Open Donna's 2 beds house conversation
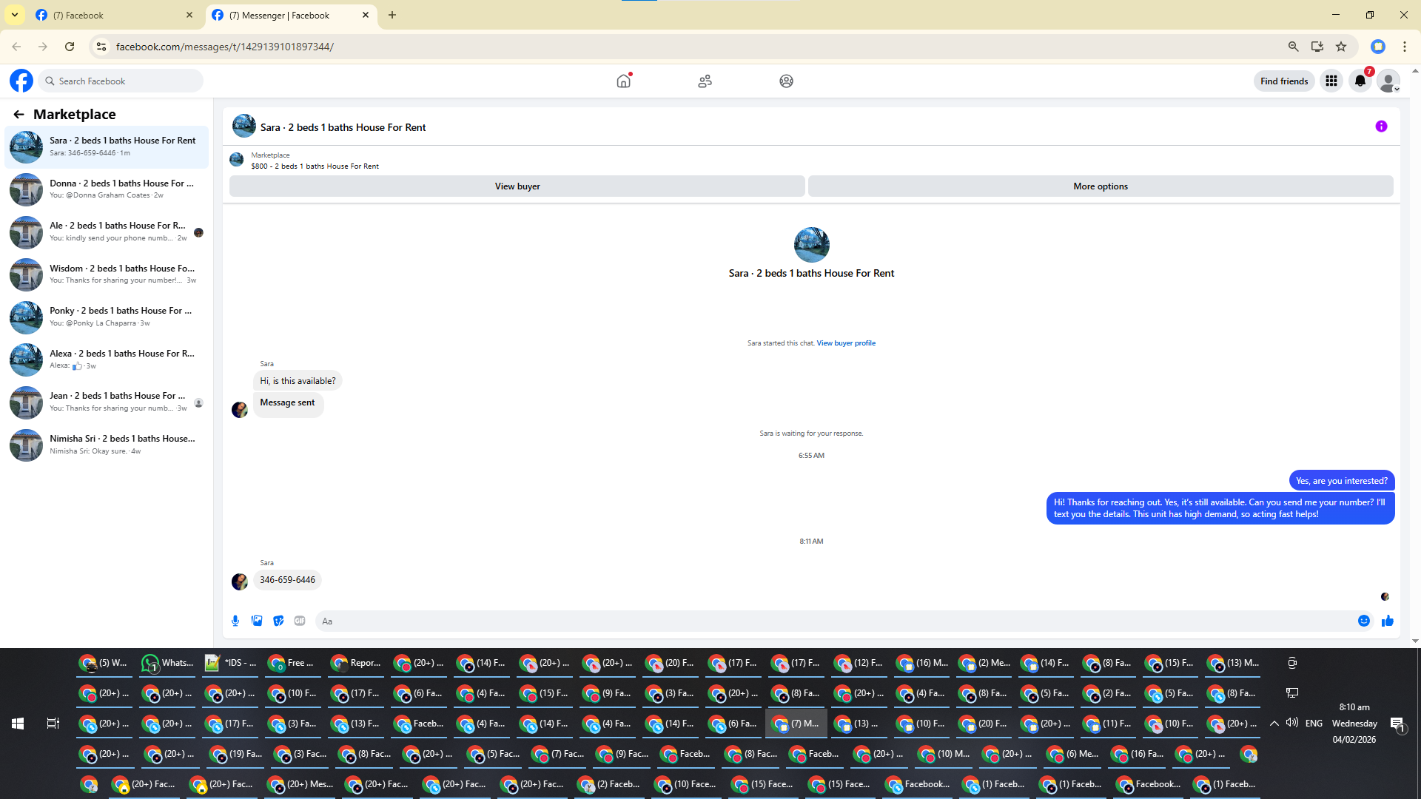The height and width of the screenshot is (799, 1421). point(107,189)
